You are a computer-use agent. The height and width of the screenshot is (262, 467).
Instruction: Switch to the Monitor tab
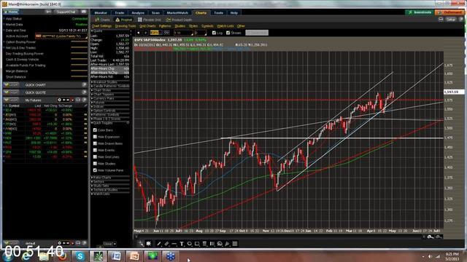101,13
